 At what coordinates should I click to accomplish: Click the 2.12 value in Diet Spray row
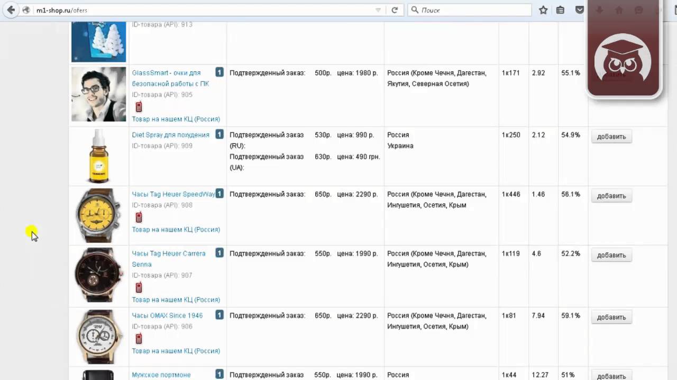click(538, 135)
